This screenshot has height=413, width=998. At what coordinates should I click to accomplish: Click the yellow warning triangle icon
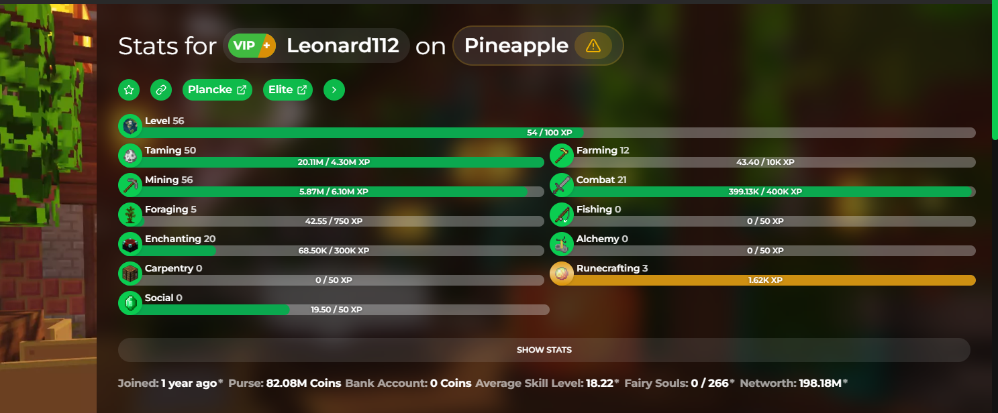(x=593, y=46)
